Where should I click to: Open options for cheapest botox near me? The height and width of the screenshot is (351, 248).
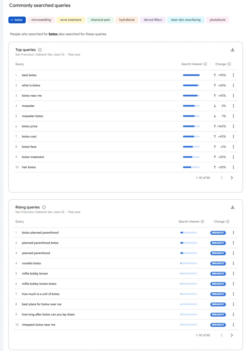point(233,325)
